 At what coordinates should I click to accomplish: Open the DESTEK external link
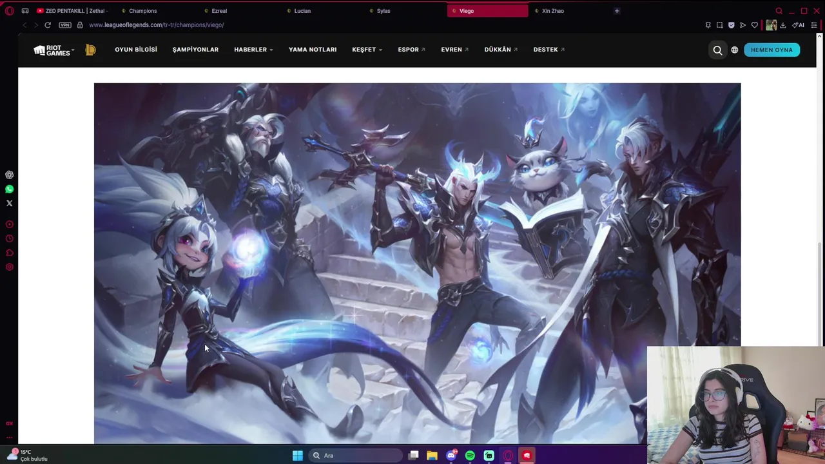click(548, 50)
